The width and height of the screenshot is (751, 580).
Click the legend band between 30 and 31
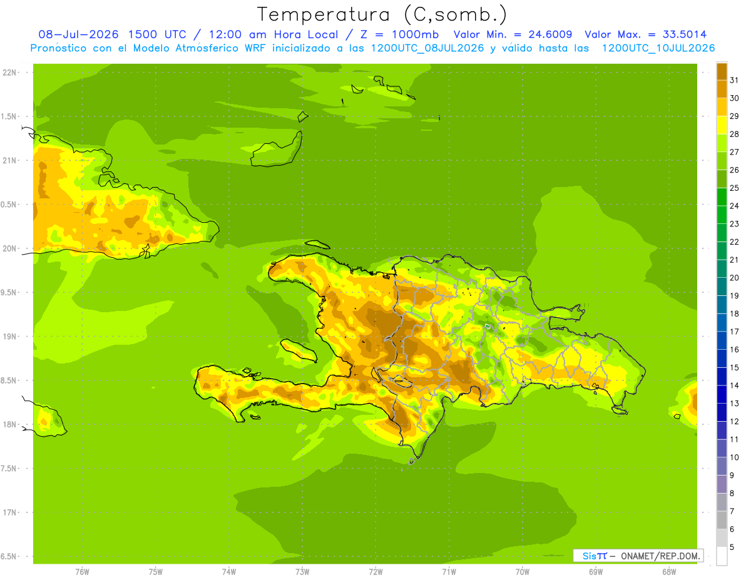(722, 89)
